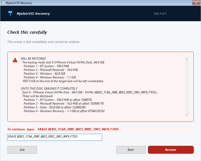The image size is (201, 161).
Task: Go back with the Back button
Action: [131, 150]
